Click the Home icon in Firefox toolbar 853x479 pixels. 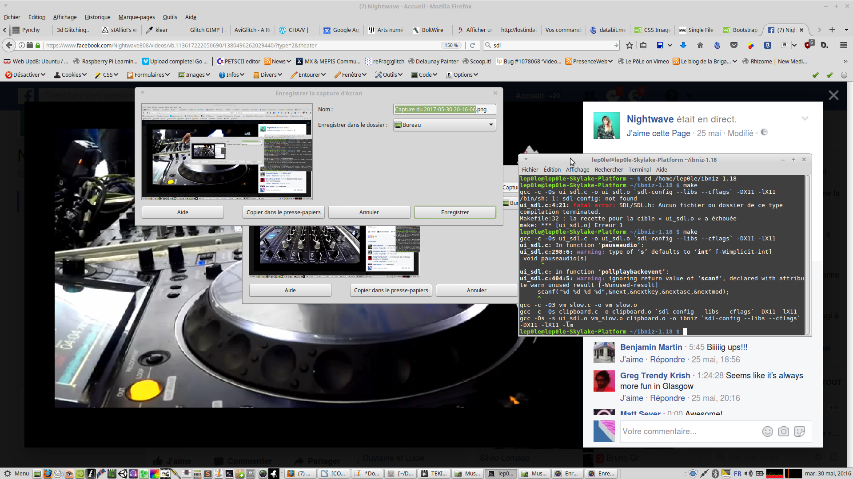pyautogui.click(x=700, y=45)
